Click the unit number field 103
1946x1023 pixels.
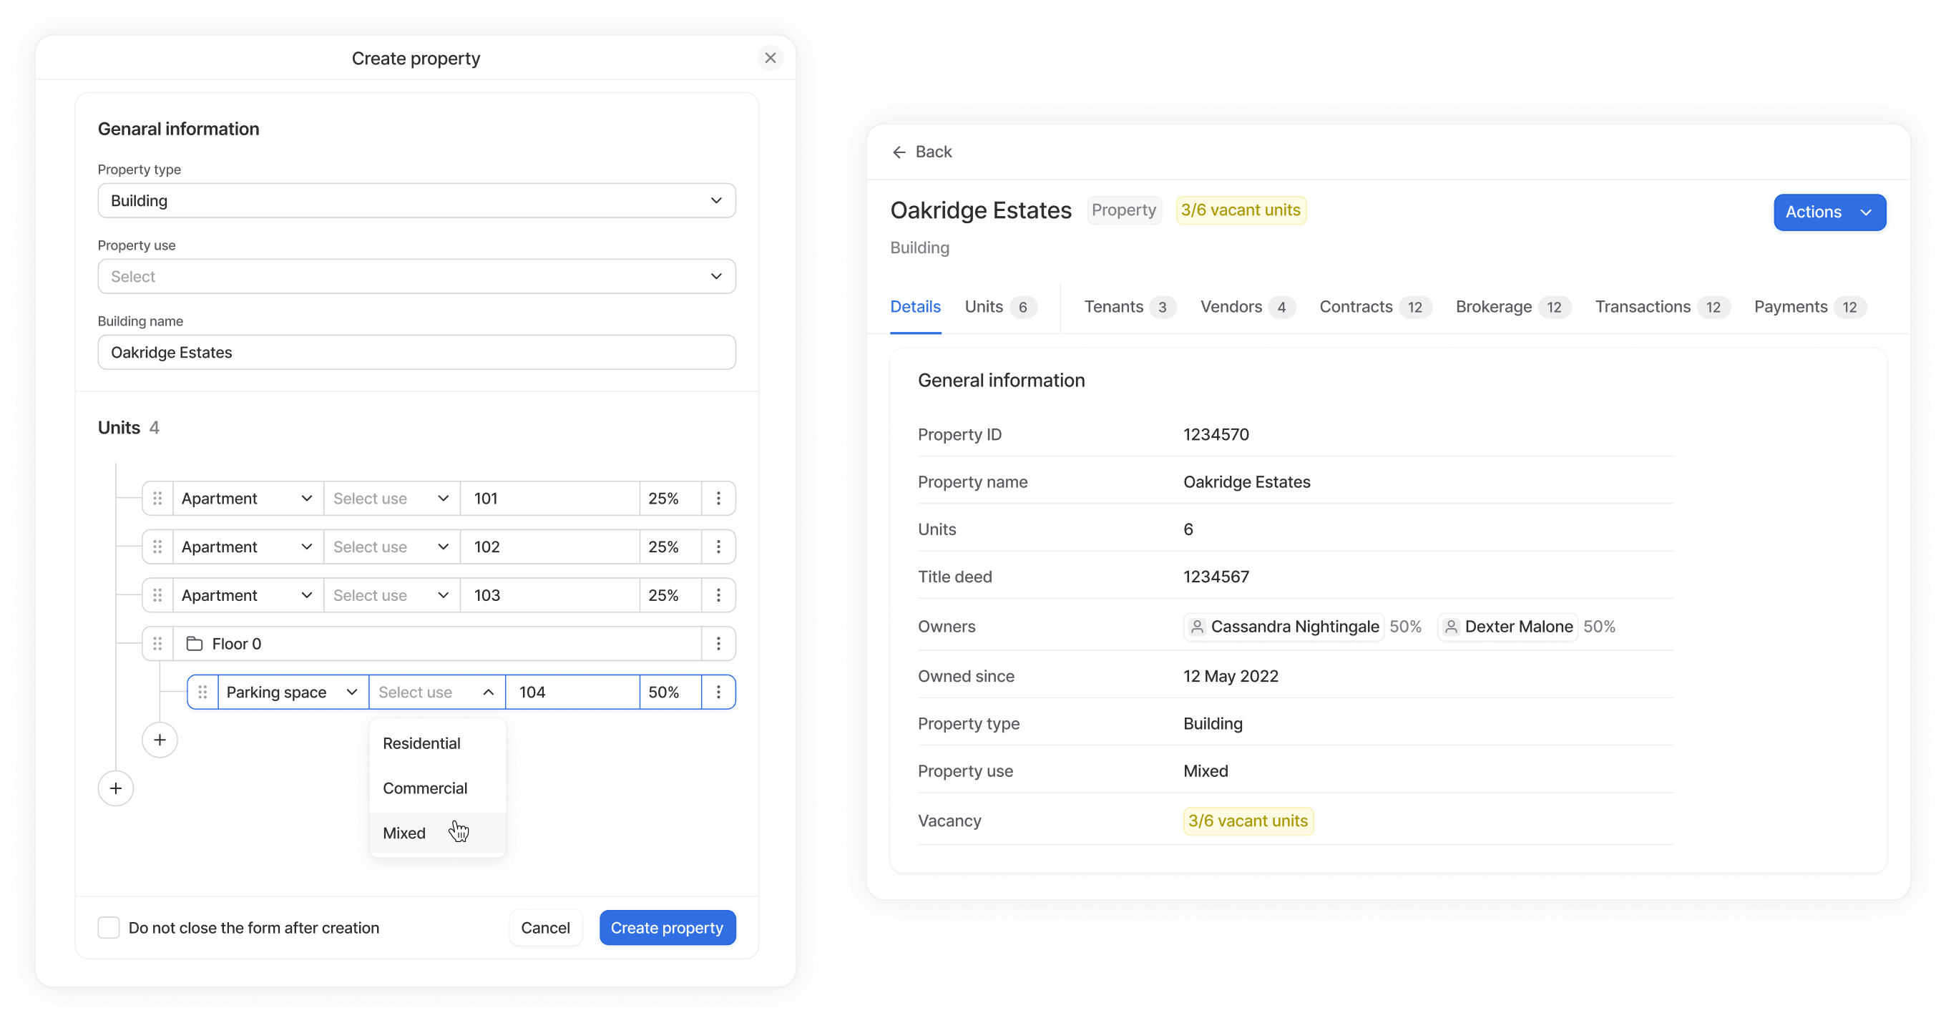tap(550, 595)
